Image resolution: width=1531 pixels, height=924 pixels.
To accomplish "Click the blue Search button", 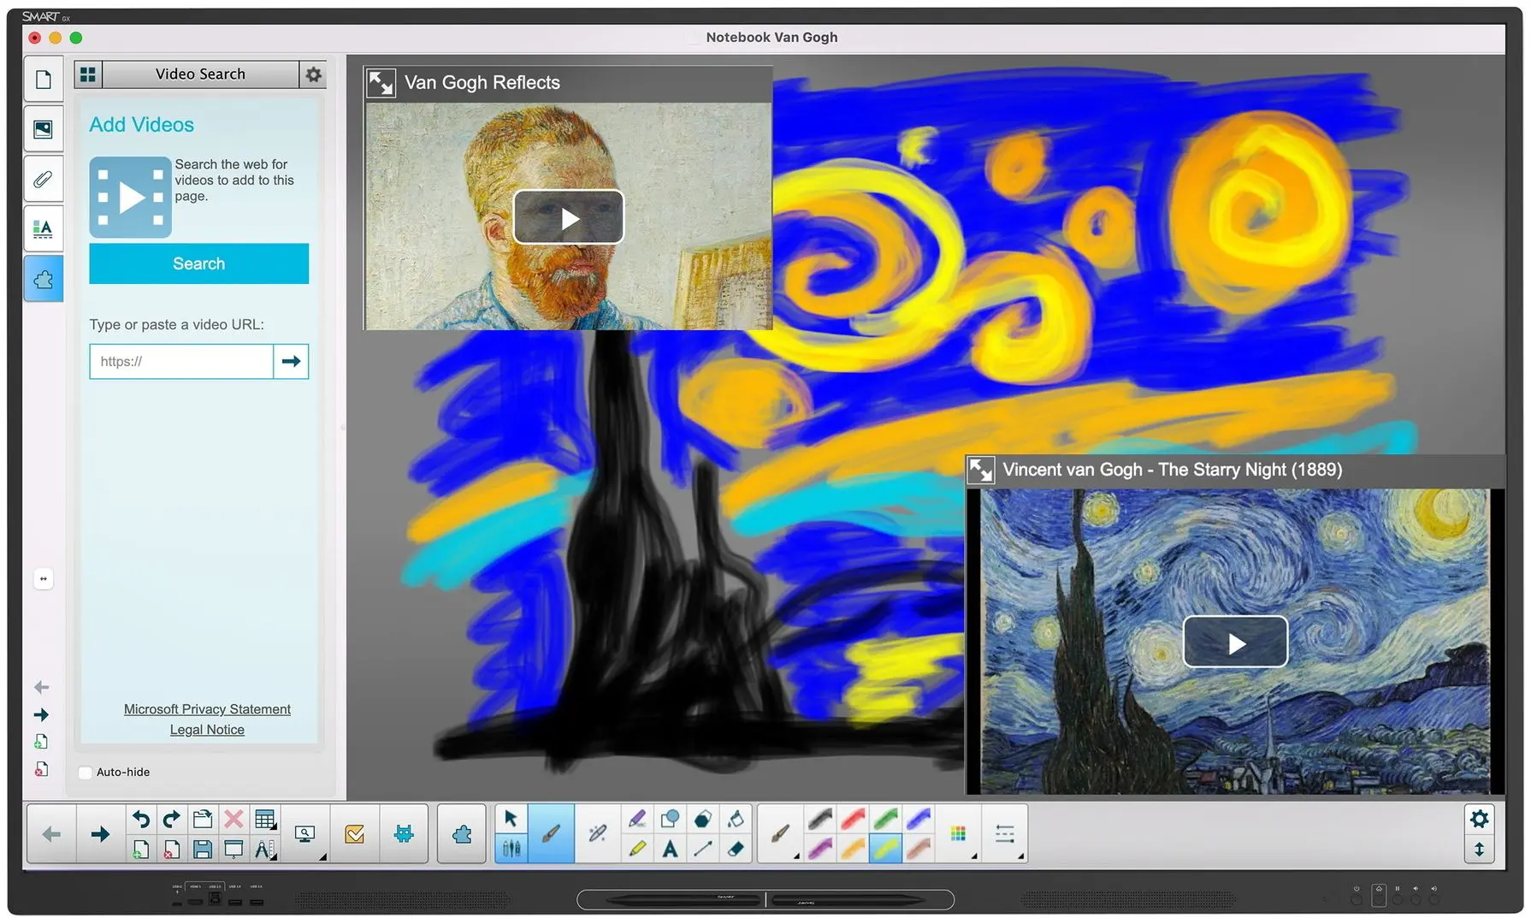I will [198, 264].
